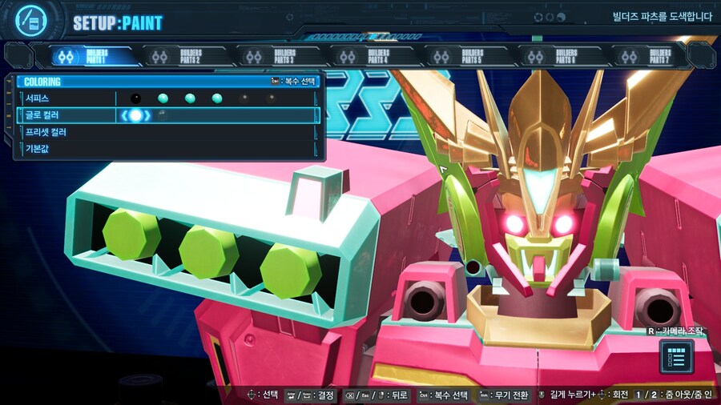Image resolution: width=721 pixels, height=405 pixels.
Task: Click the key 2 zoom in icon
Action: click(654, 395)
